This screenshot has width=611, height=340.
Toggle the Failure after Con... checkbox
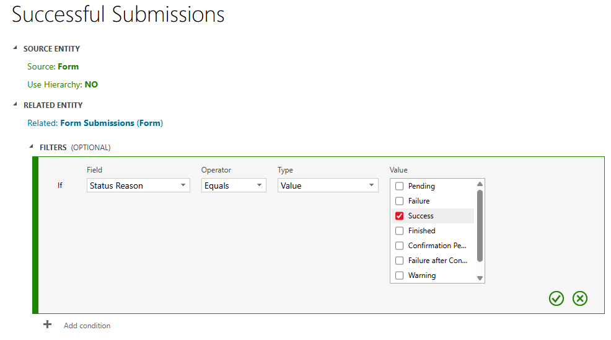[x=399, y=261]
